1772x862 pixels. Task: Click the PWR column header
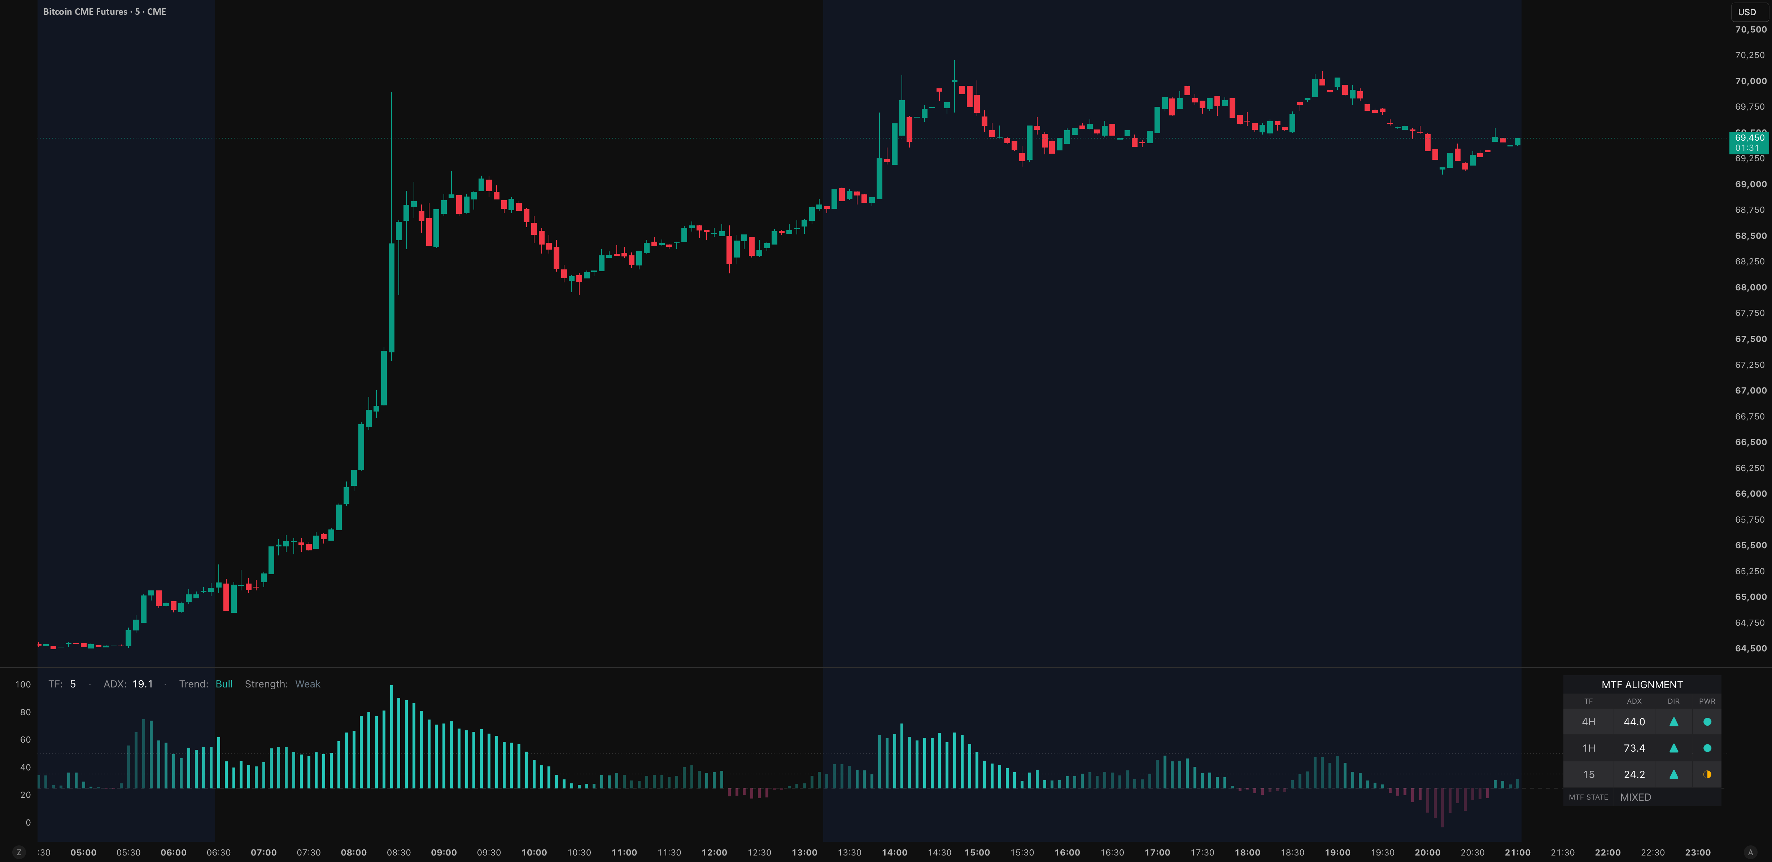point(1707,701)
